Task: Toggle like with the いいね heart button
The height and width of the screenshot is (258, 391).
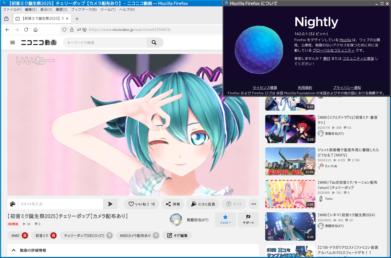Action: coord(142,204)
